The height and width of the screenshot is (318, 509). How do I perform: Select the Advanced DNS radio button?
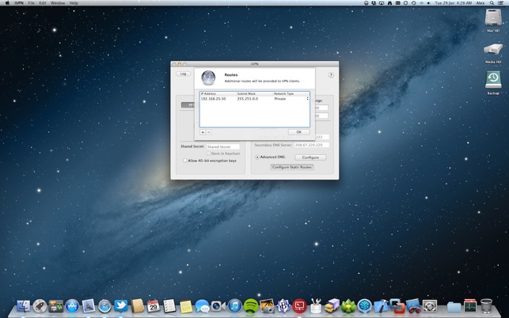tap(257, 157)
